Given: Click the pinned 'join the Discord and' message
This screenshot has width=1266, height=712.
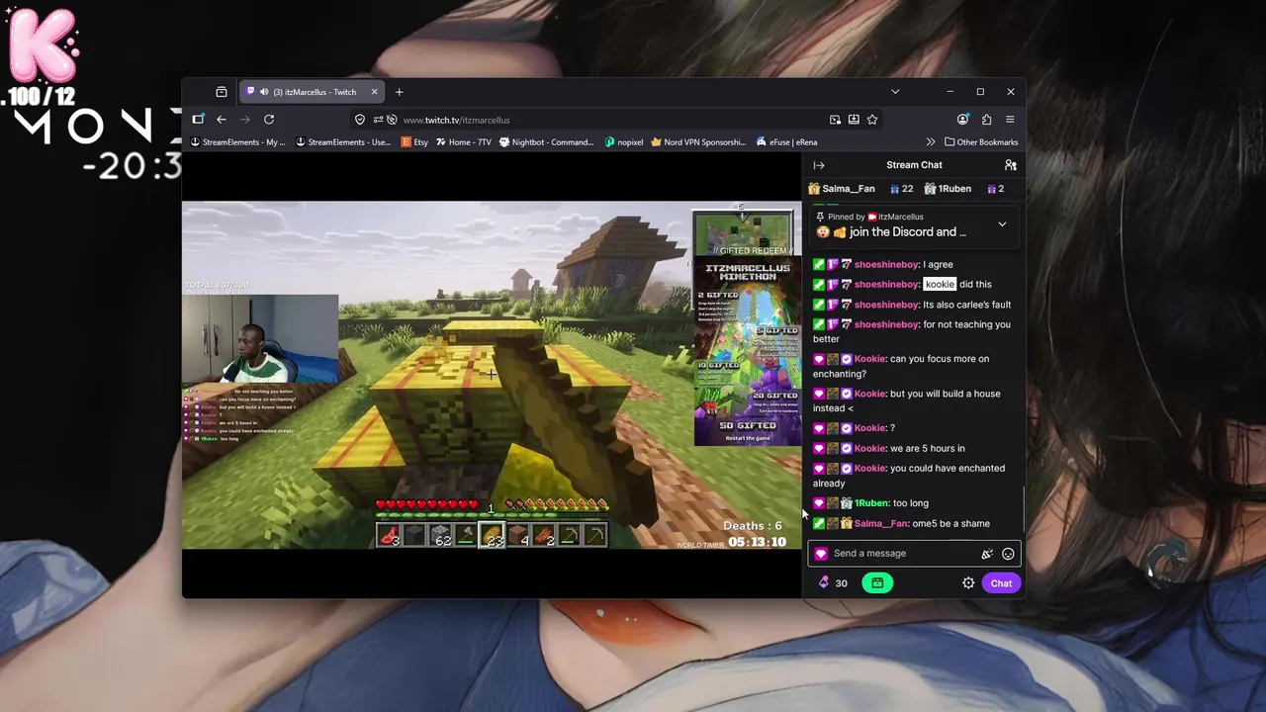Looking at the screenshot, I should coord(907,232).
